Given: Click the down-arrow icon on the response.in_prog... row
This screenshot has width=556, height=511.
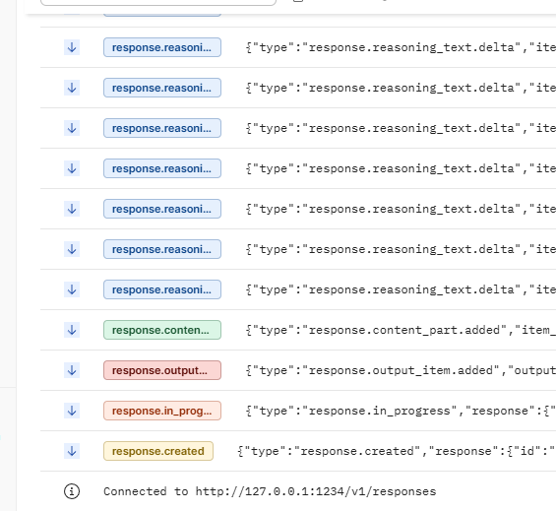Looking at the screenshot, I should click(72, 411).
